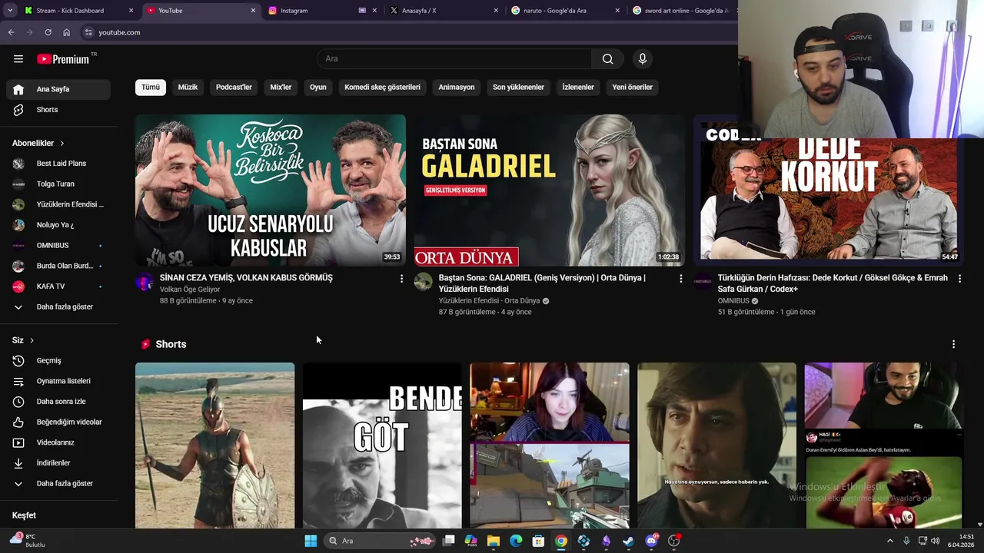Expand the Siz section chevron
Viewport: 984px width, 553px height.
point(32,340)
